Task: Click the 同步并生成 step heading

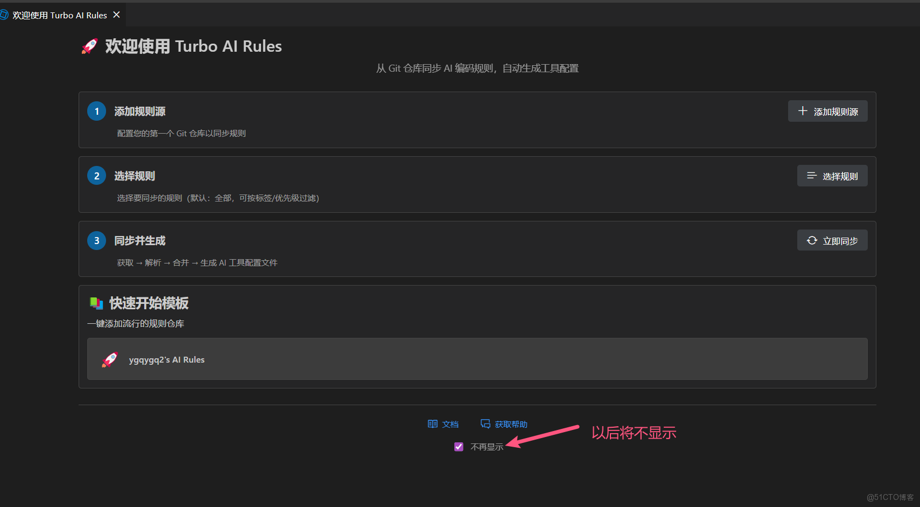Action: [x=140, y=241]
